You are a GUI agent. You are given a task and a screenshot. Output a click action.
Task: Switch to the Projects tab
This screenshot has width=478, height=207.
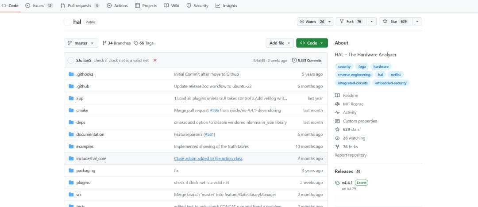(146, 5)
